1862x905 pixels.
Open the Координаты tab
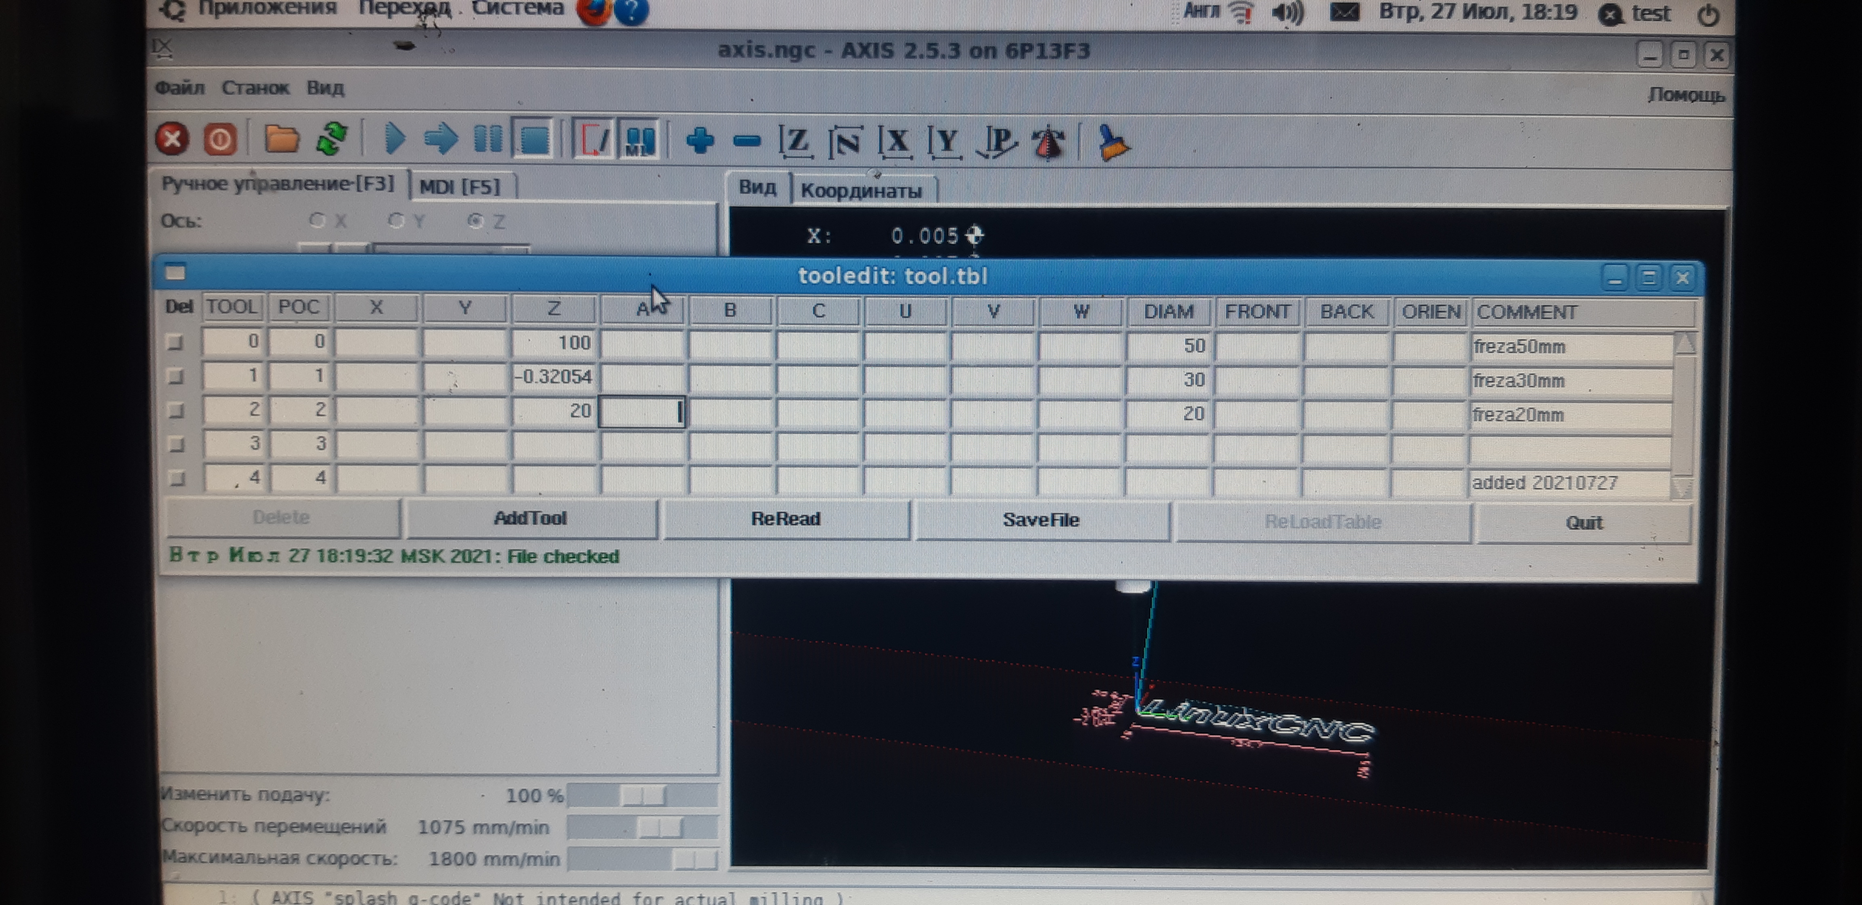(861, 191)
